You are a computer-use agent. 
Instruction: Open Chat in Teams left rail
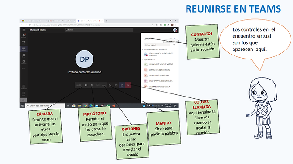(24, 42)
